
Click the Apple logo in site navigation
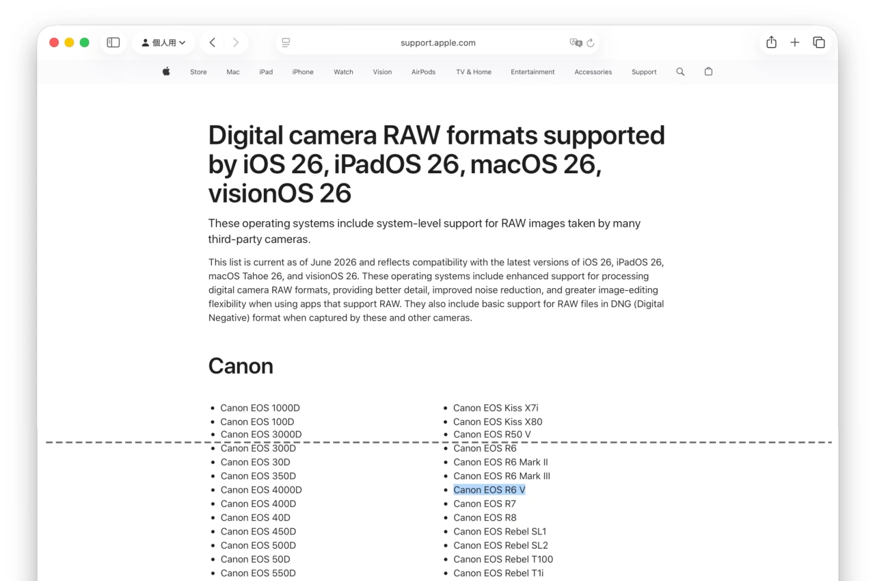coord(166,71)
